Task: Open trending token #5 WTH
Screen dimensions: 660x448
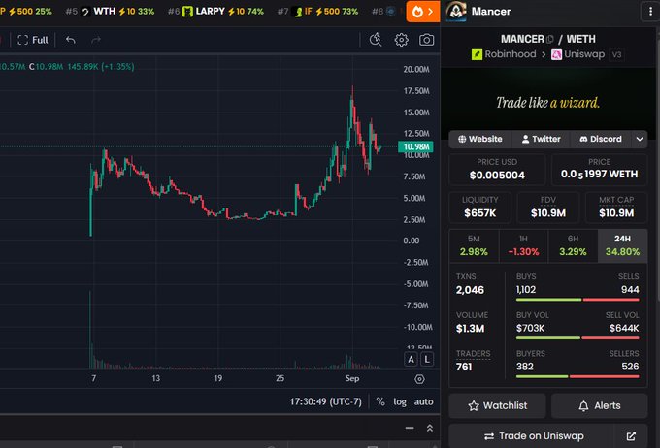Action: point(110,12)
